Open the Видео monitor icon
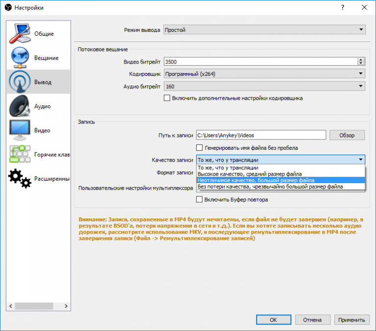376x331 pixels. (20, 130)
